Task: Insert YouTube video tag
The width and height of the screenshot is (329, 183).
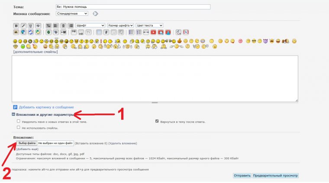Action: [x=153, y=32]
